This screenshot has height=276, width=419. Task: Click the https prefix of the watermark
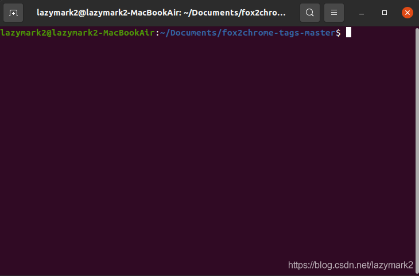point(298,265)
